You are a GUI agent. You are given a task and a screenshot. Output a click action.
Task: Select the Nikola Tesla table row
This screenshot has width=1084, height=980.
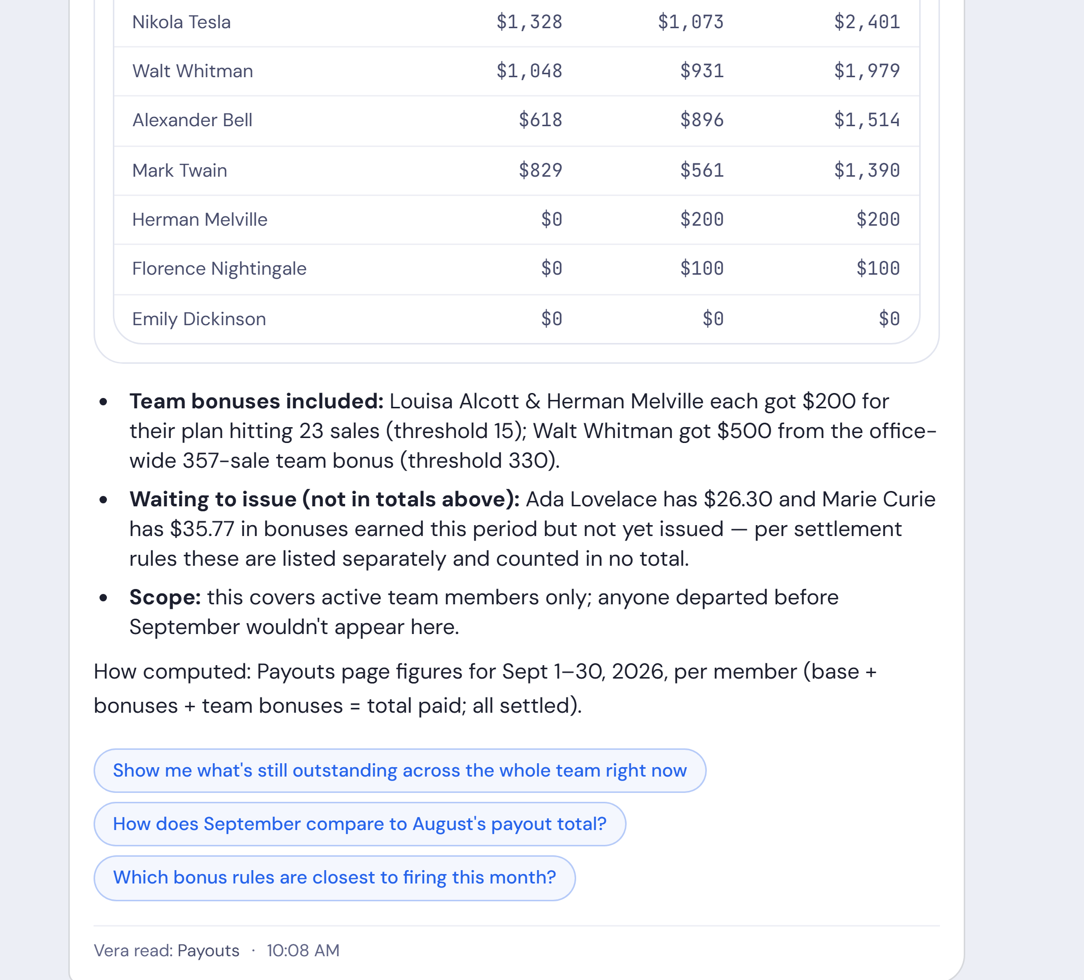click(x=517, y=23)
